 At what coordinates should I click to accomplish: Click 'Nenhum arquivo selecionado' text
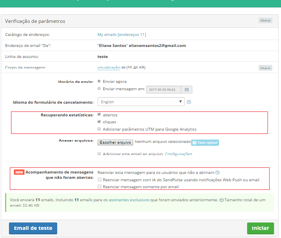pos(163,142)
